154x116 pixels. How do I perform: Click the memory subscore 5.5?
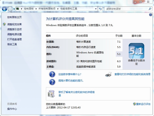tap(119, 47)
